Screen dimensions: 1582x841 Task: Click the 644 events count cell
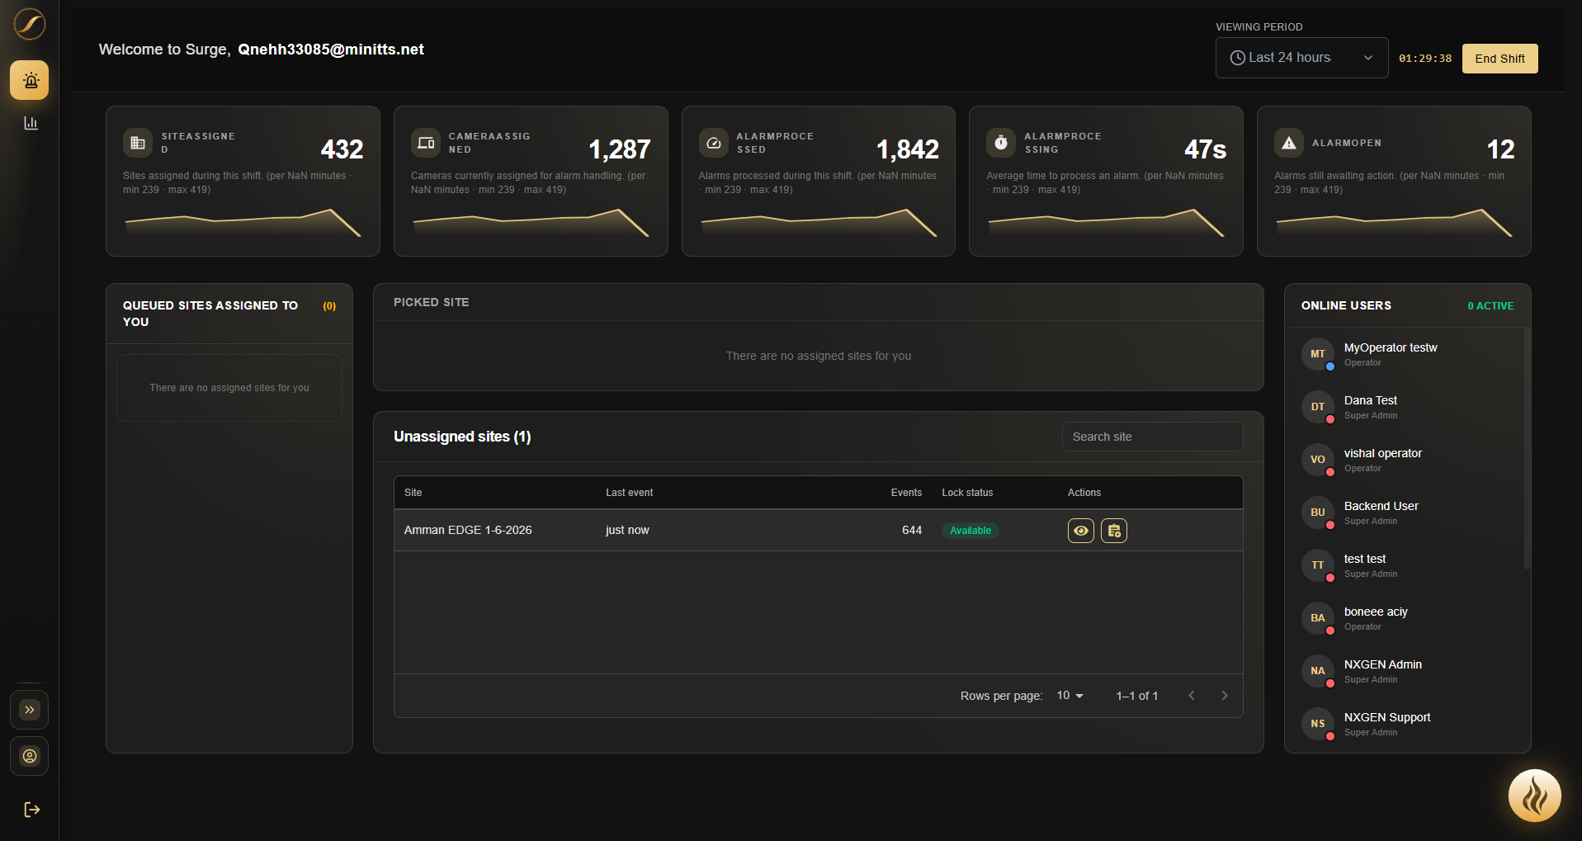pos(912,530)
